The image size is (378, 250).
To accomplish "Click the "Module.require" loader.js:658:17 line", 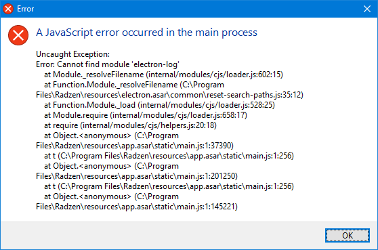I will tap(146, 115).
